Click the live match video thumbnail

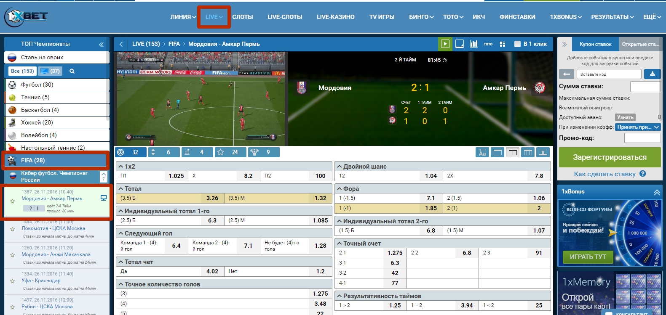201,98
